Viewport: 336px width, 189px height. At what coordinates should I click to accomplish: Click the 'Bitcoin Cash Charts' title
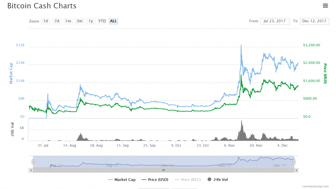click(x=42, y=6)
